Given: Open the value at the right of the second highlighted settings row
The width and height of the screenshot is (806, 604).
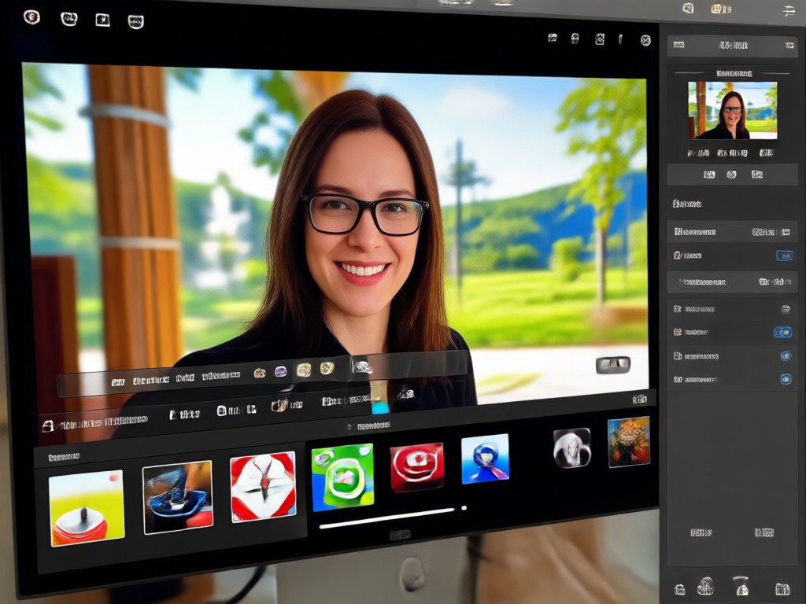Looking at the screenshot, I should tap(775, 282).
